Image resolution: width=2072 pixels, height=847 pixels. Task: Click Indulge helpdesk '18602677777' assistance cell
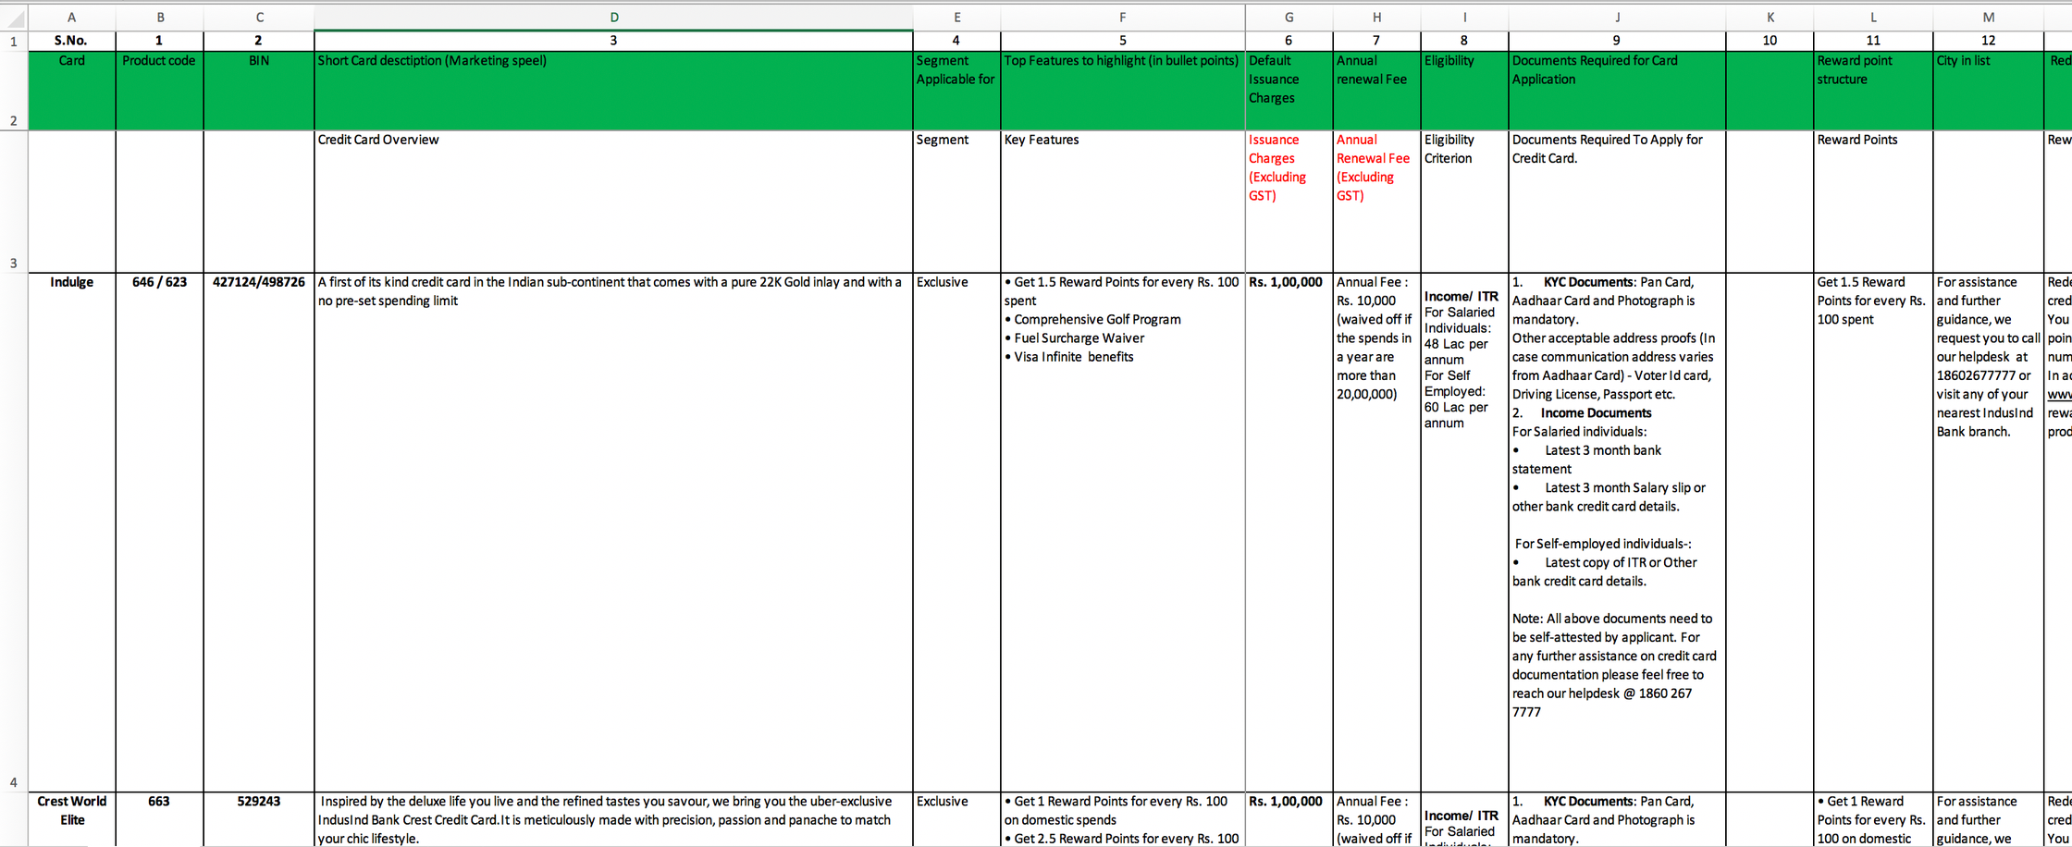(1989, 533)
